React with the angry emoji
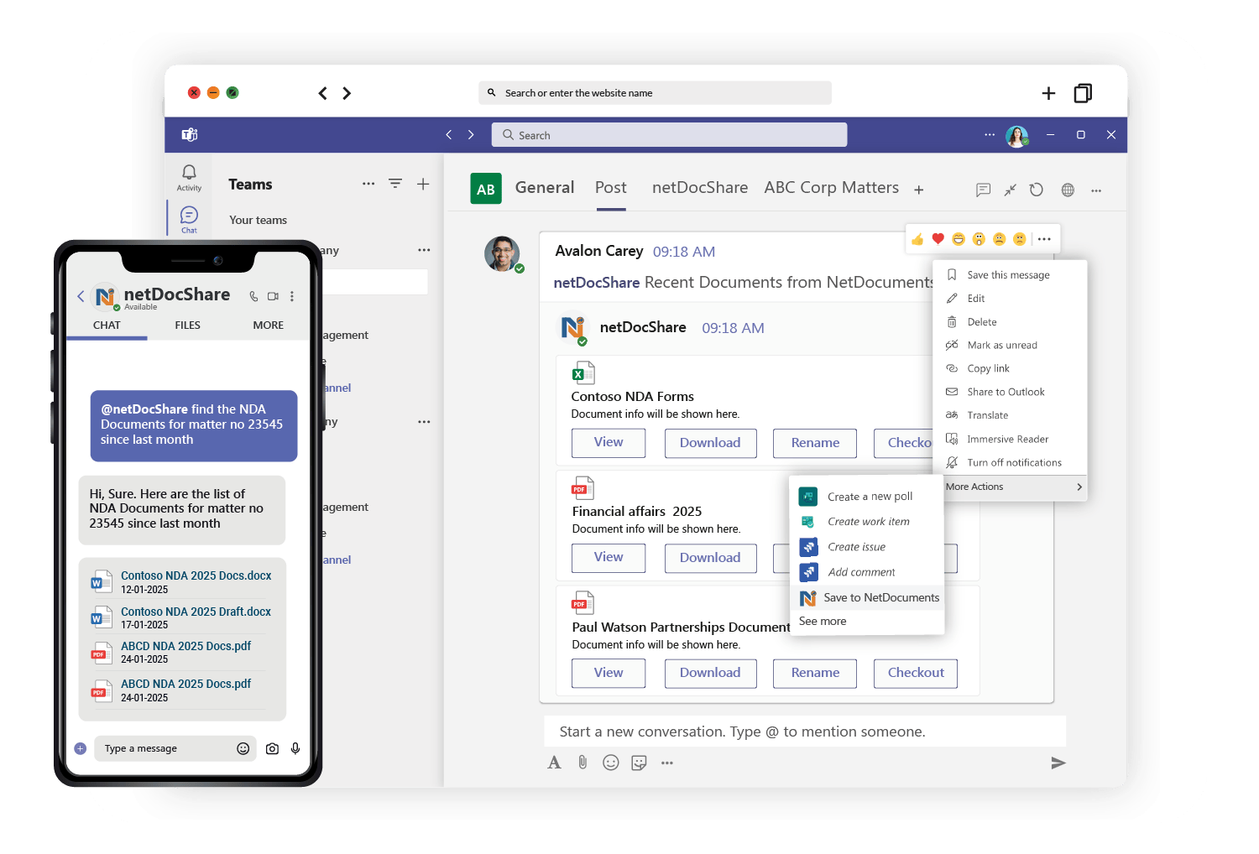Screen dimensions: 1259x854 [x=1019, y=239]
